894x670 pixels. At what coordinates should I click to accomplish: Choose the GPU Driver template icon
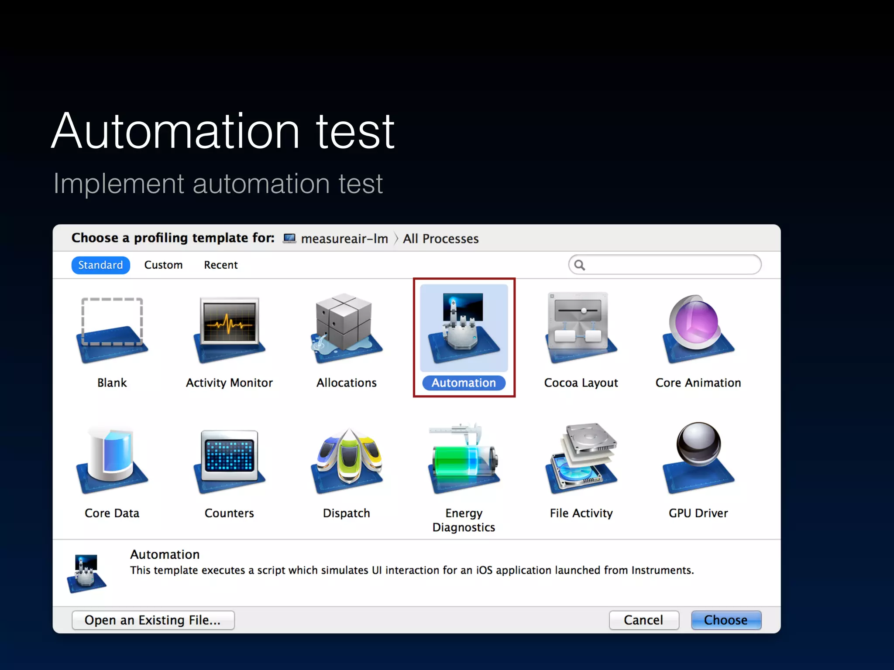click(x=698, y=458)
